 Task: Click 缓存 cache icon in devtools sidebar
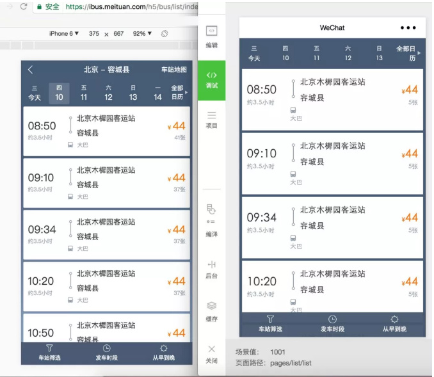211,305
